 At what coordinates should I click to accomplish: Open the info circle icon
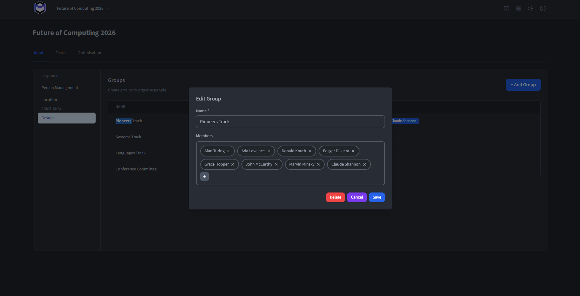543,8
